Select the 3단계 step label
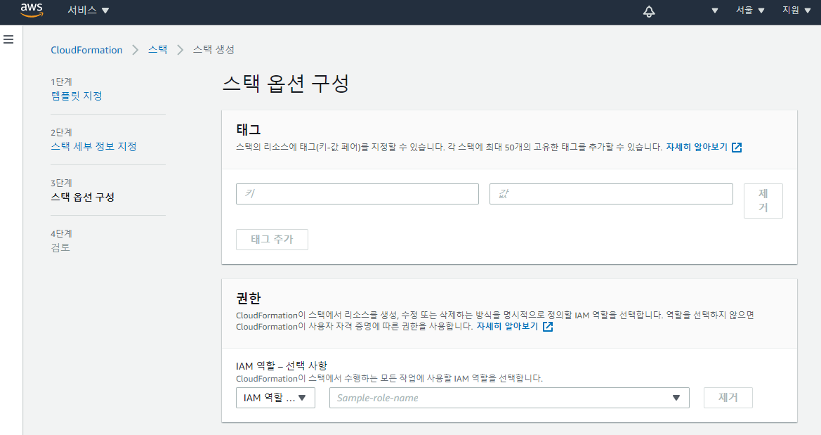This screenshot has height=435, width=821. coord(61,183)
